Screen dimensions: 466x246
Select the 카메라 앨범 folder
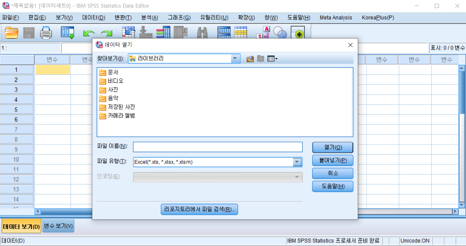pyautogui.click(x=117, y=116)
